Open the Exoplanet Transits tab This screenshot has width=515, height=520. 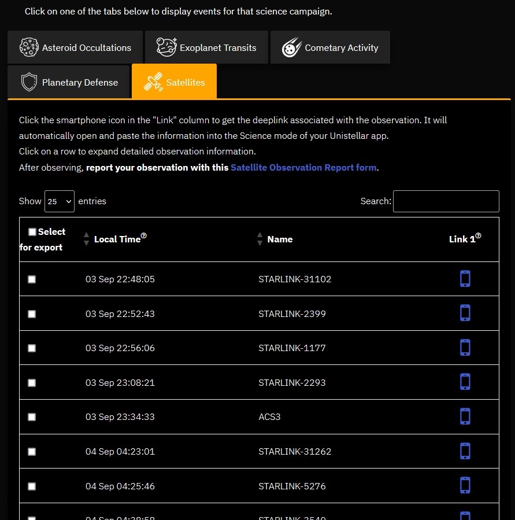click(206, 48)
